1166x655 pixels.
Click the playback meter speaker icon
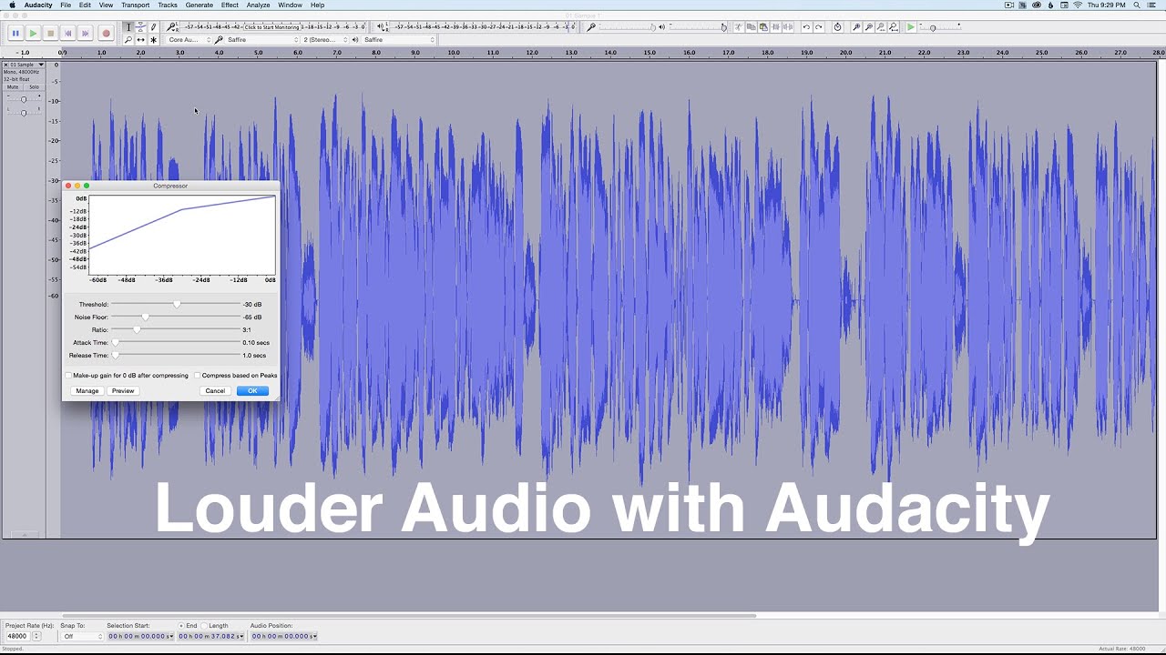coord(380,26)
